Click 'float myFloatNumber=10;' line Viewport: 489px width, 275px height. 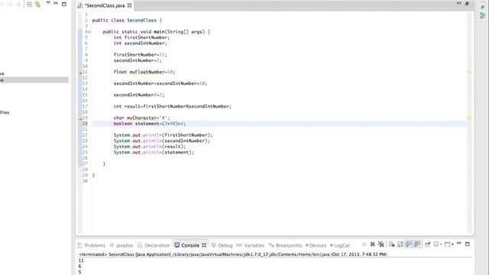coord(144,72)
